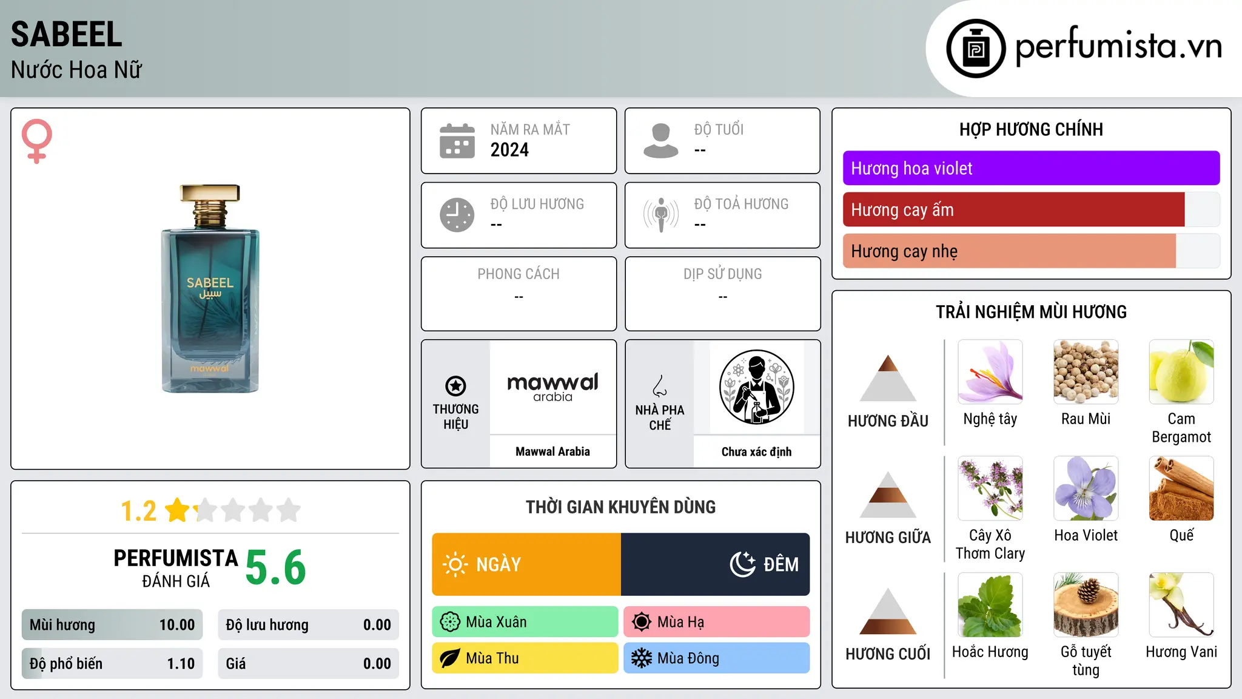Click the Thời Gian Khuyên Dùng heading

621,507
